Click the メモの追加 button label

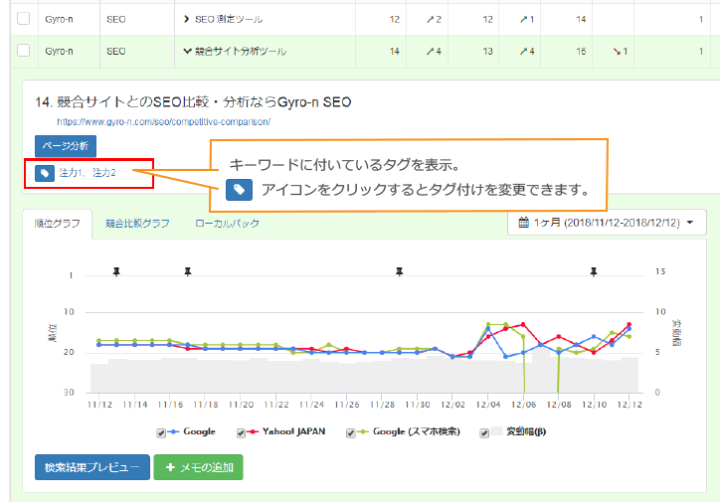[207, 467]
